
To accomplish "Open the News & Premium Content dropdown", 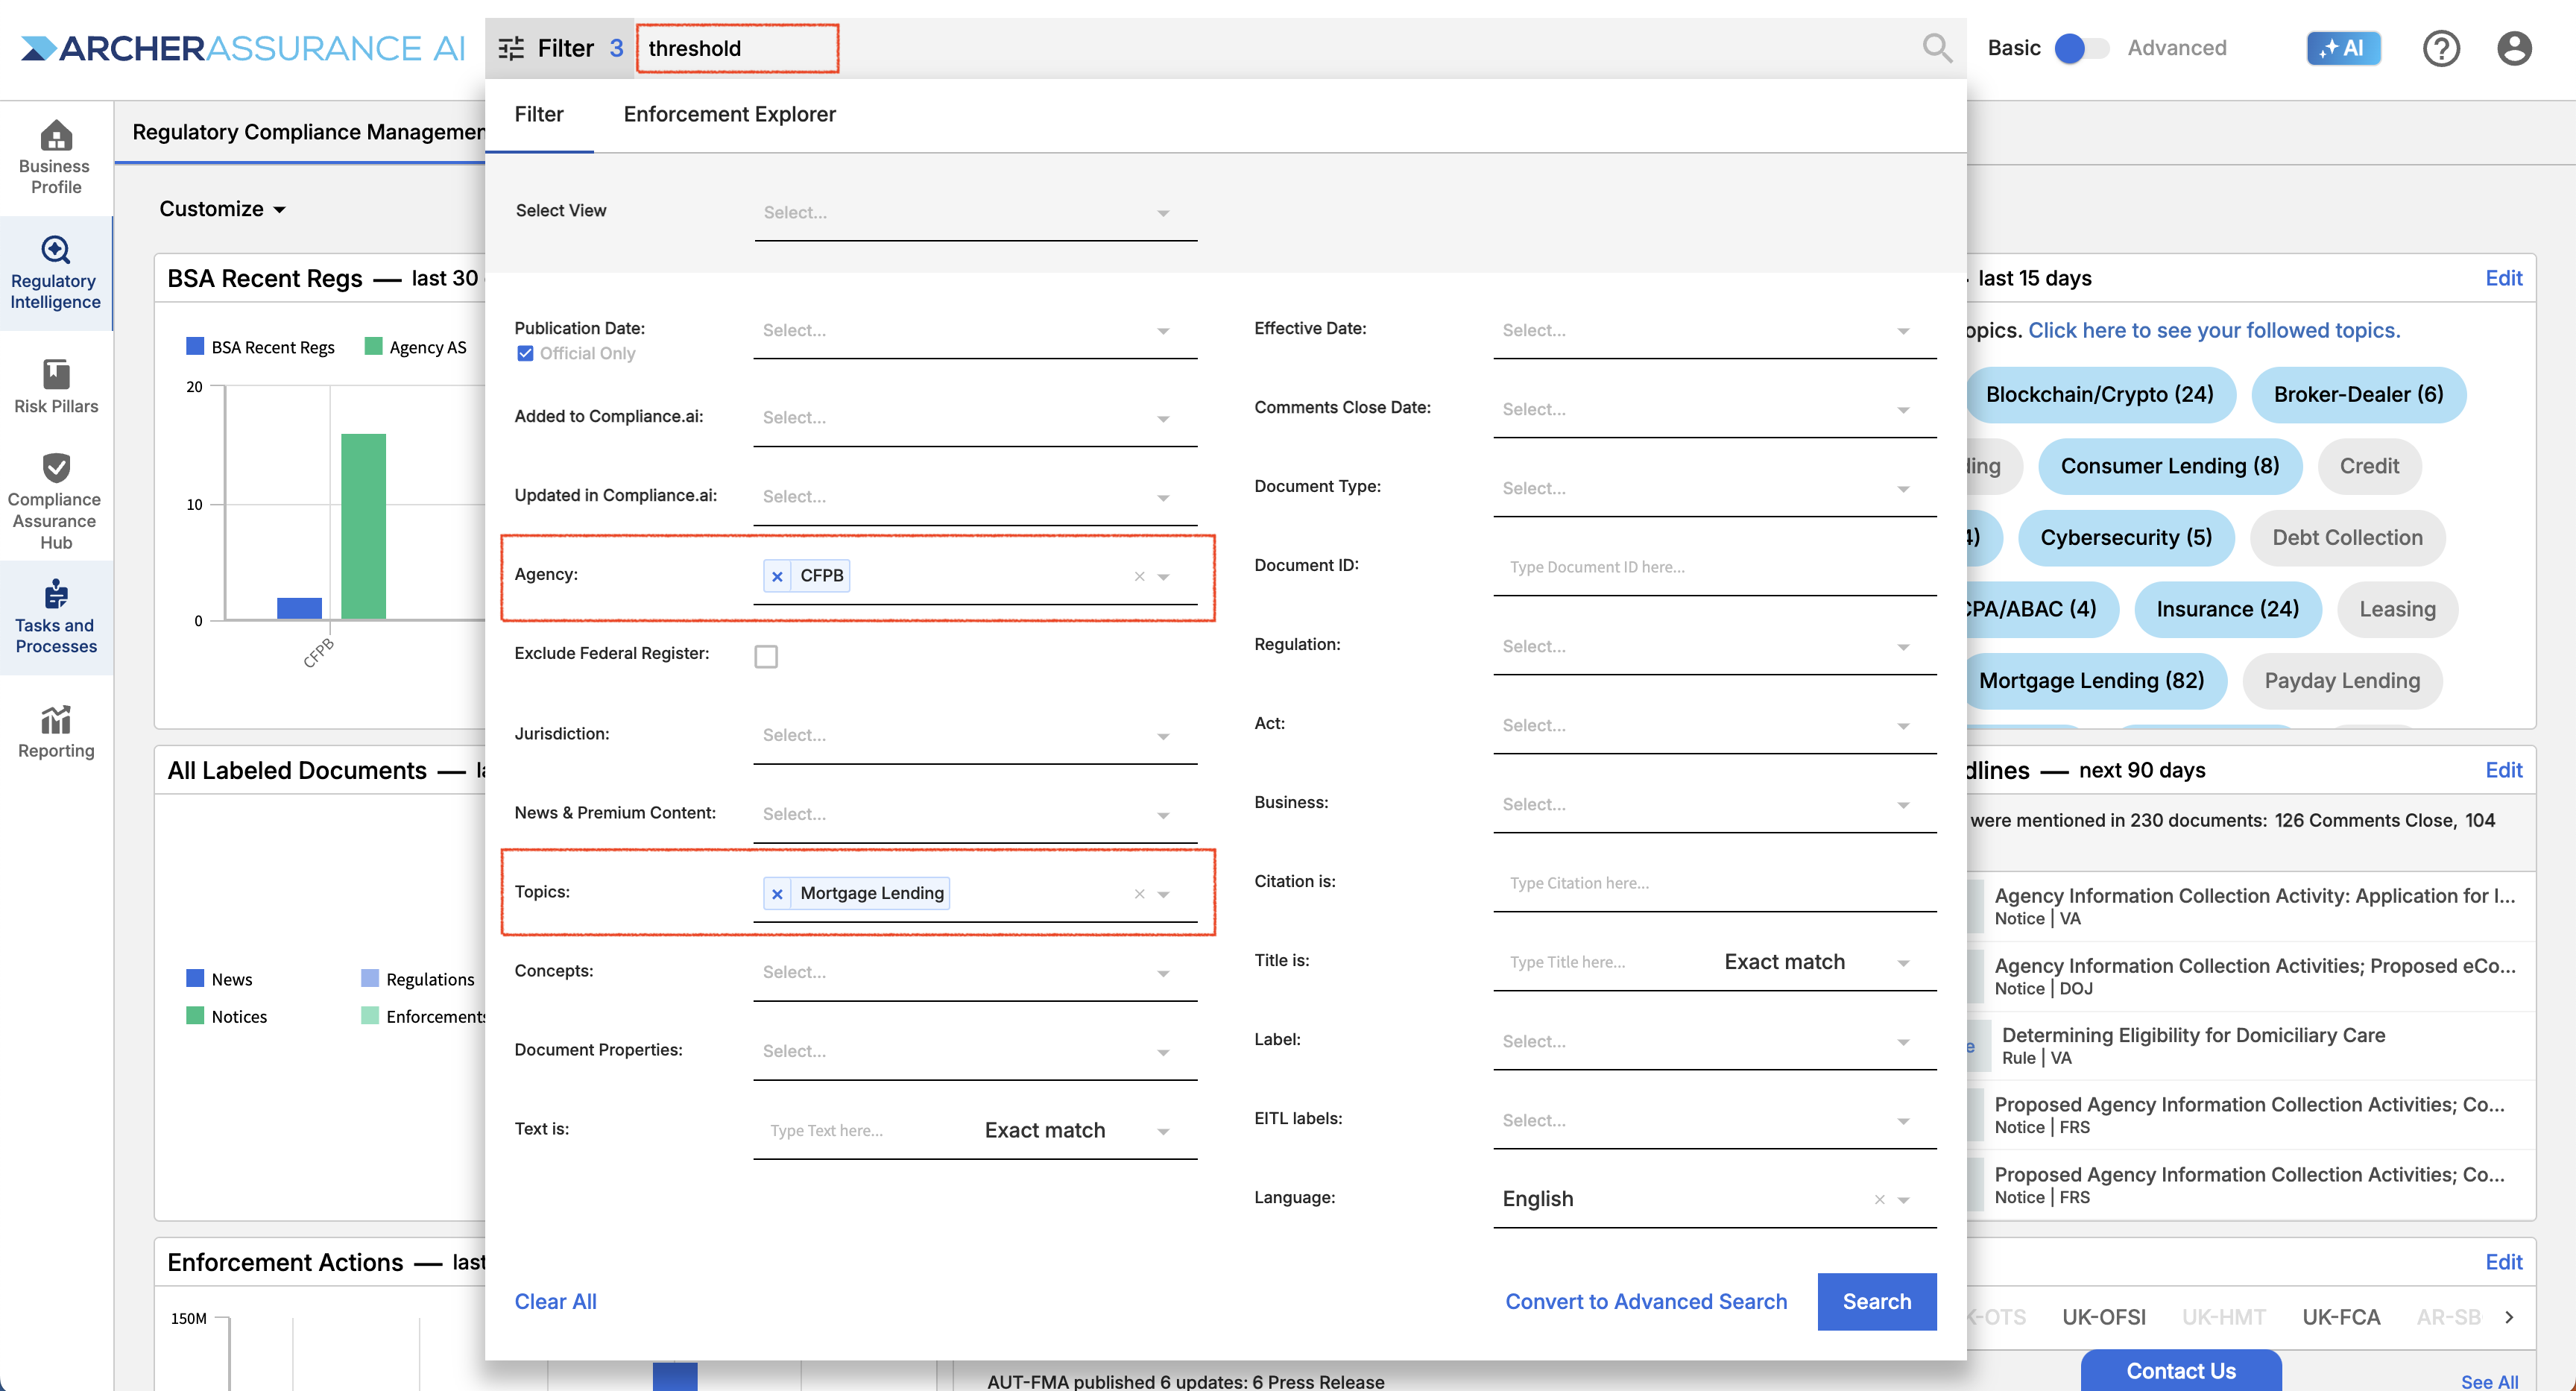I will [975, 814].
